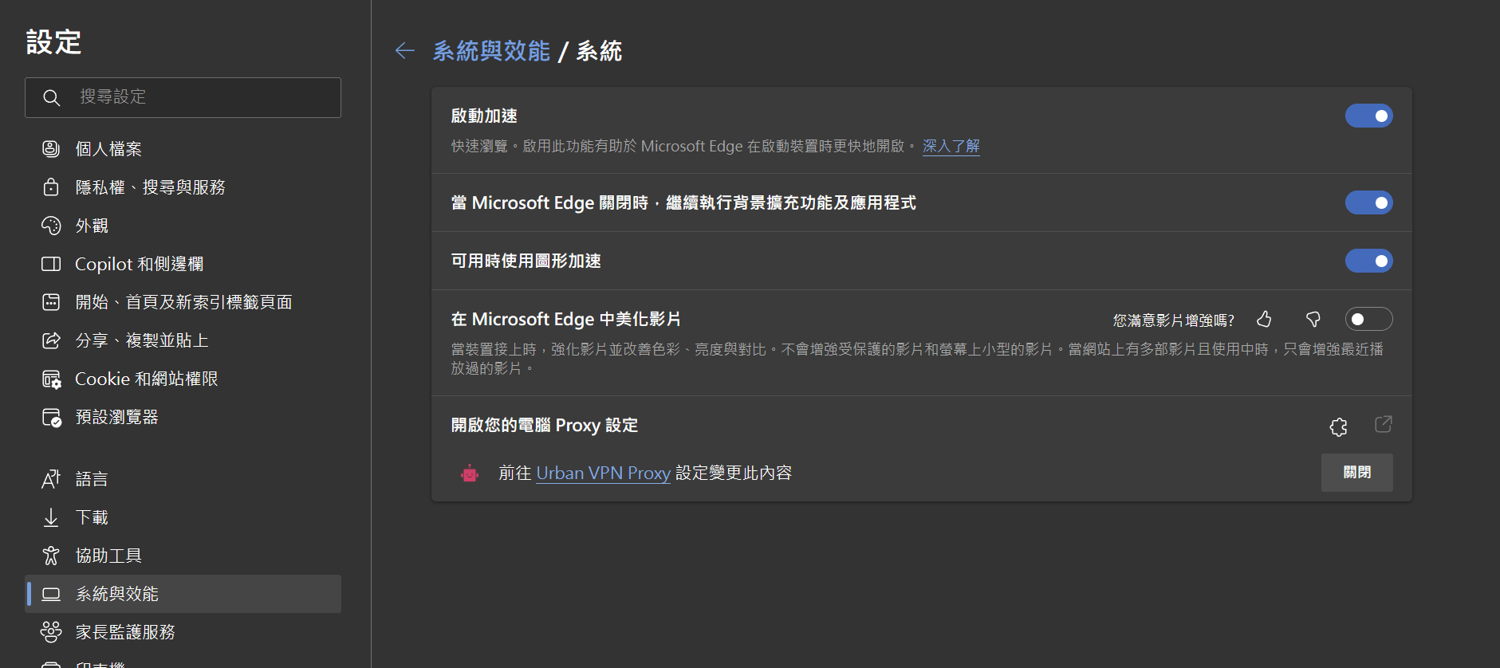Click thumbs up for video enhancement
Screen dimensions: 1500x668
click(x=1265, y=320)
